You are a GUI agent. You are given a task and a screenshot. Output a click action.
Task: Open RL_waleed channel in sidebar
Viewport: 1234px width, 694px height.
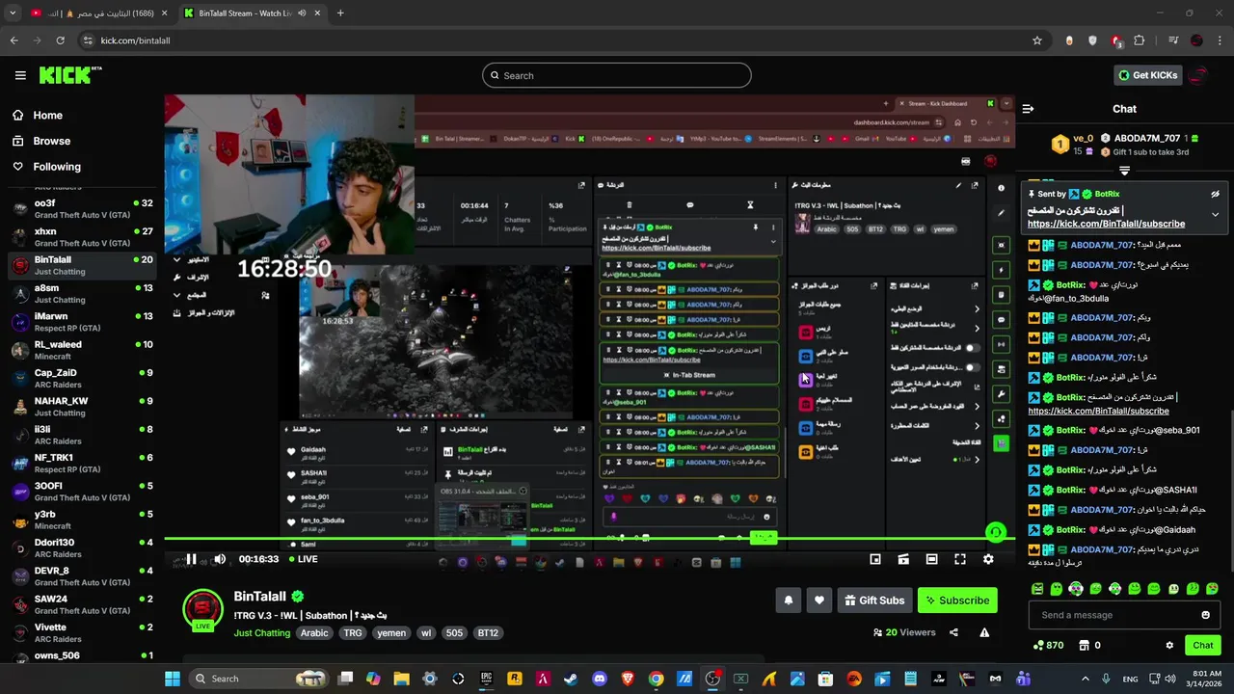[x=82, y=350]
